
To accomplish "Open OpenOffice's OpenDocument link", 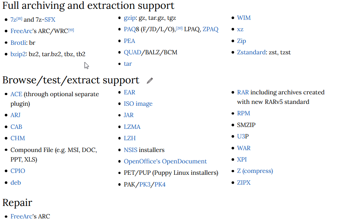I will [165, 162].
